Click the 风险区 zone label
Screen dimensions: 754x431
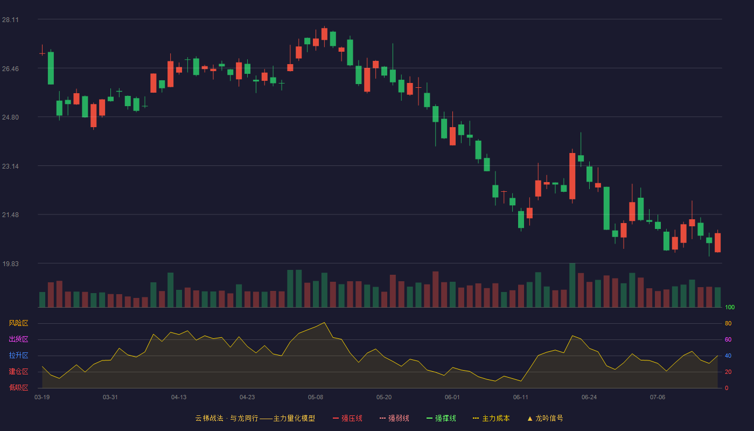[x=18, y=323]
